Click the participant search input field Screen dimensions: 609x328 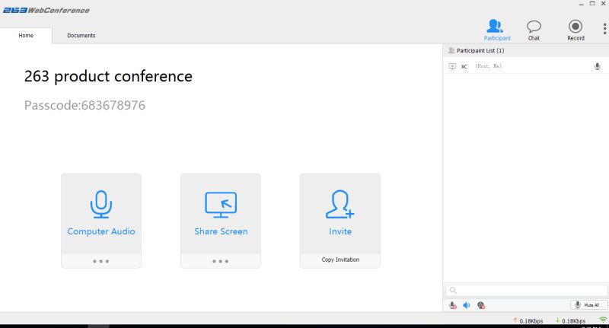point(525,290)
